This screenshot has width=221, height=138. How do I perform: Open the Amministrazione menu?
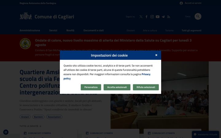[x=30, y=30]
